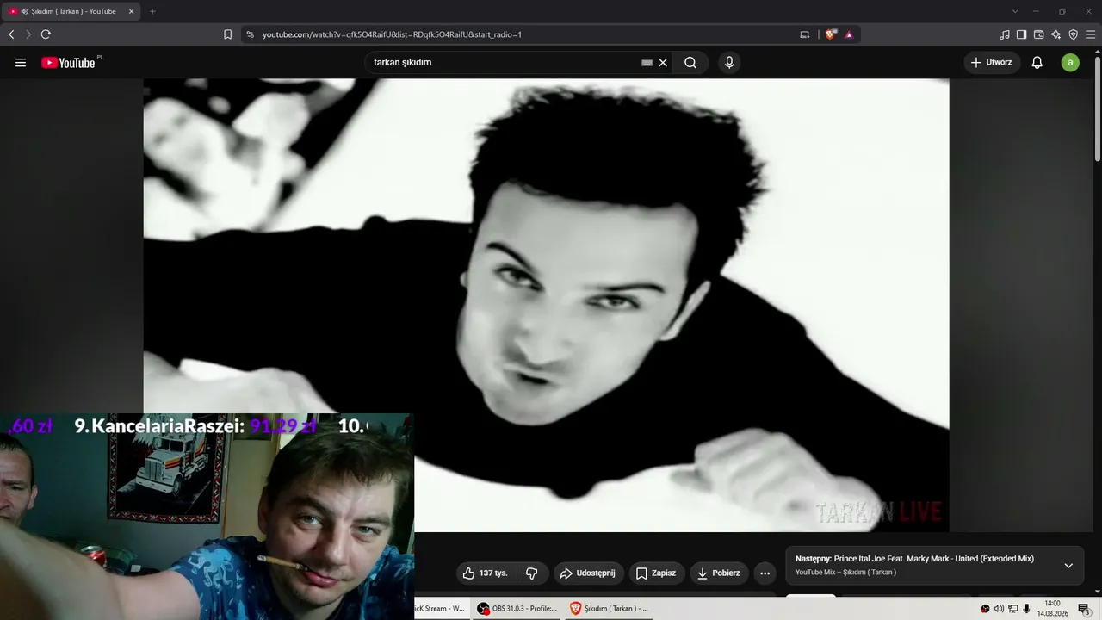Open the Brave Shields lion icon
The image size is (1102, 620).
tap(831, 34)
